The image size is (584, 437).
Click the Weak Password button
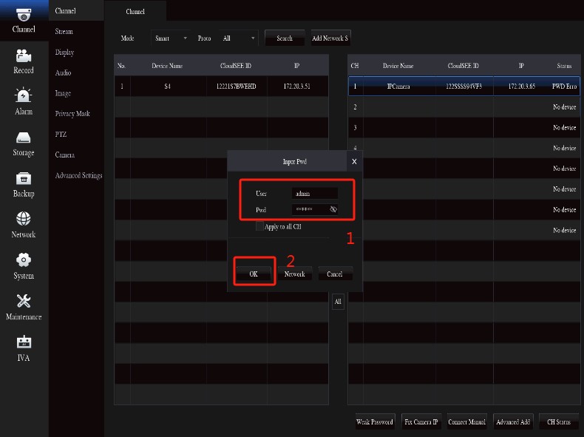(375, 422)
